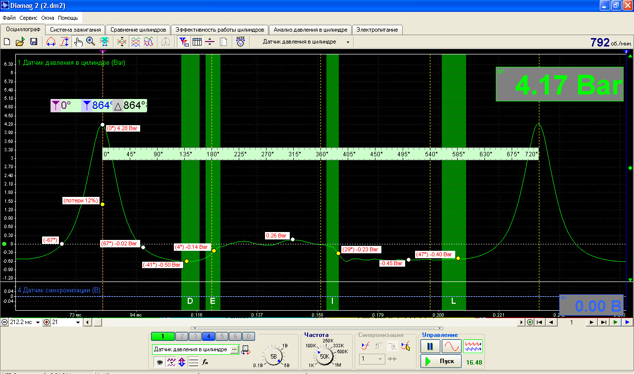Image resolution: width=634 pixels, height=374 pixels.
Task: Toggle channel 5 button
Action: click(x=222, y=336)
